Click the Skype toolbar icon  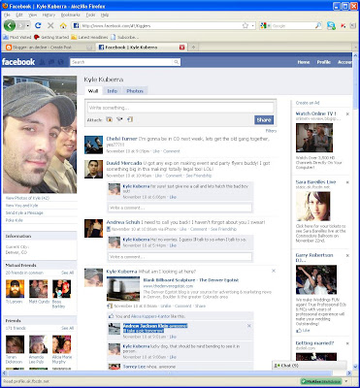click(x=331, y=25)
